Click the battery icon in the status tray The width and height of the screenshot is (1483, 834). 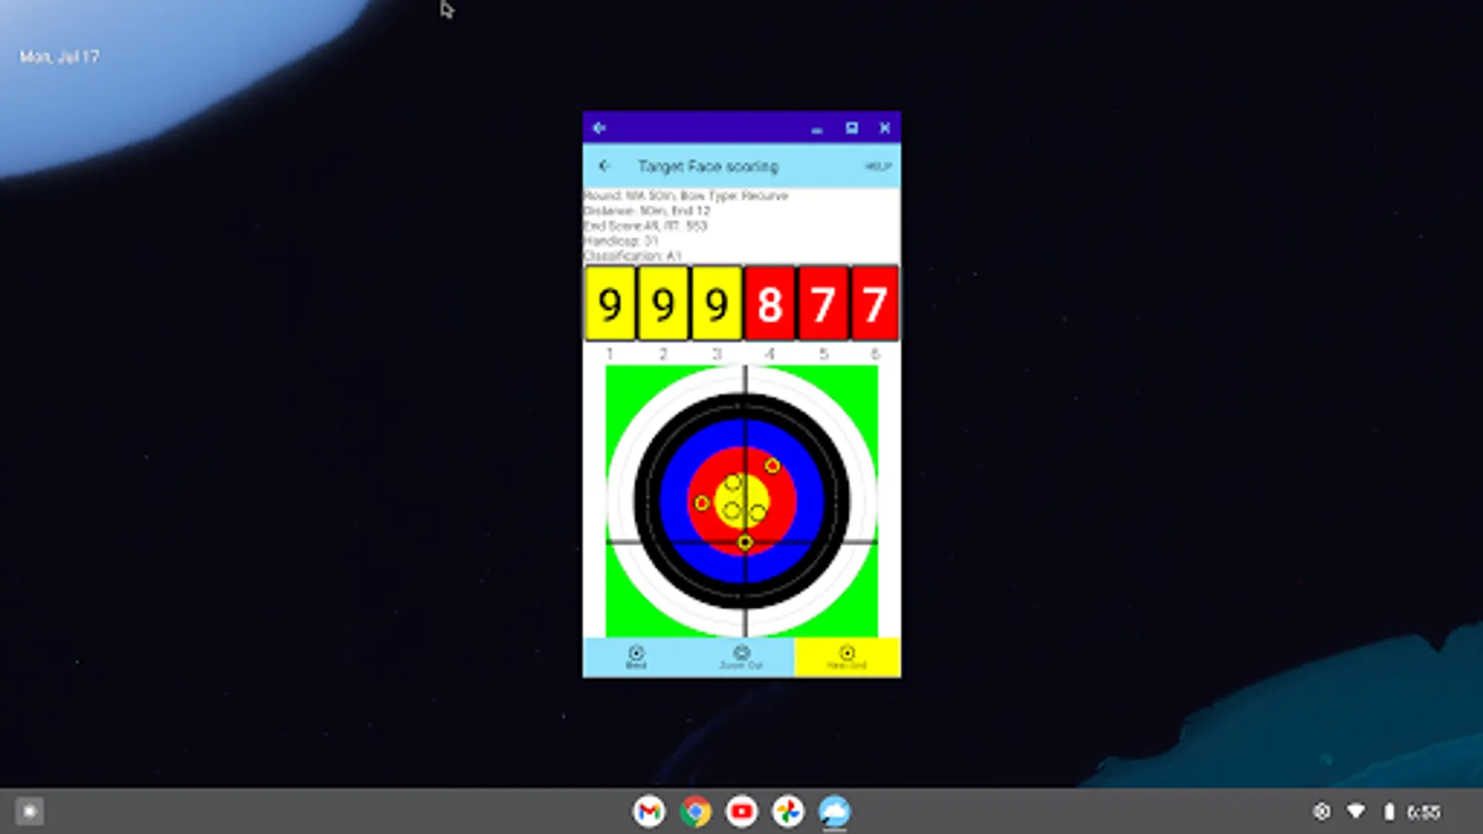pyautogui.click(x=1388, y=812)
